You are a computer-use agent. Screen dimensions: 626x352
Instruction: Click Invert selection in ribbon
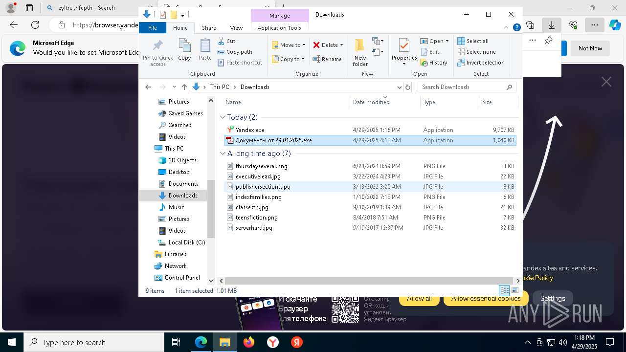(481, 63)
